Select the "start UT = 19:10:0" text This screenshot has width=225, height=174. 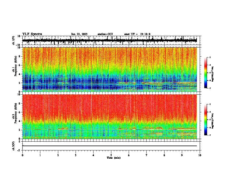pos(137,34)
